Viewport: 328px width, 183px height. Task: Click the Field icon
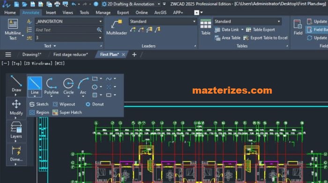point(298,27)
